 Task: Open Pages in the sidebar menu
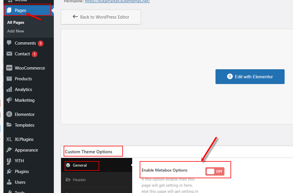tap(29, 10)
